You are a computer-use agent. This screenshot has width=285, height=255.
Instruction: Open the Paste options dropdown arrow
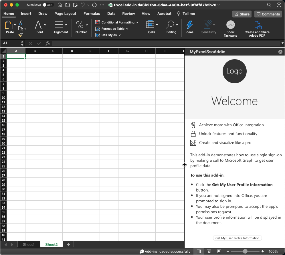[x=15, y=25]
